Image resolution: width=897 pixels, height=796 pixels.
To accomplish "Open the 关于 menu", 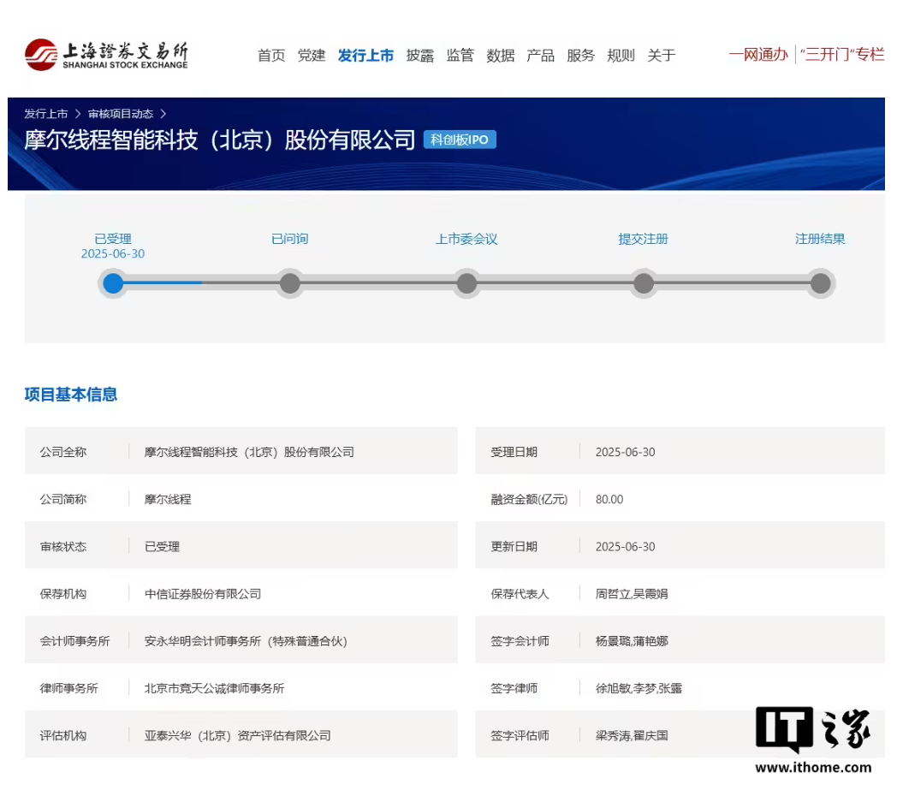I will pos(661,56).
